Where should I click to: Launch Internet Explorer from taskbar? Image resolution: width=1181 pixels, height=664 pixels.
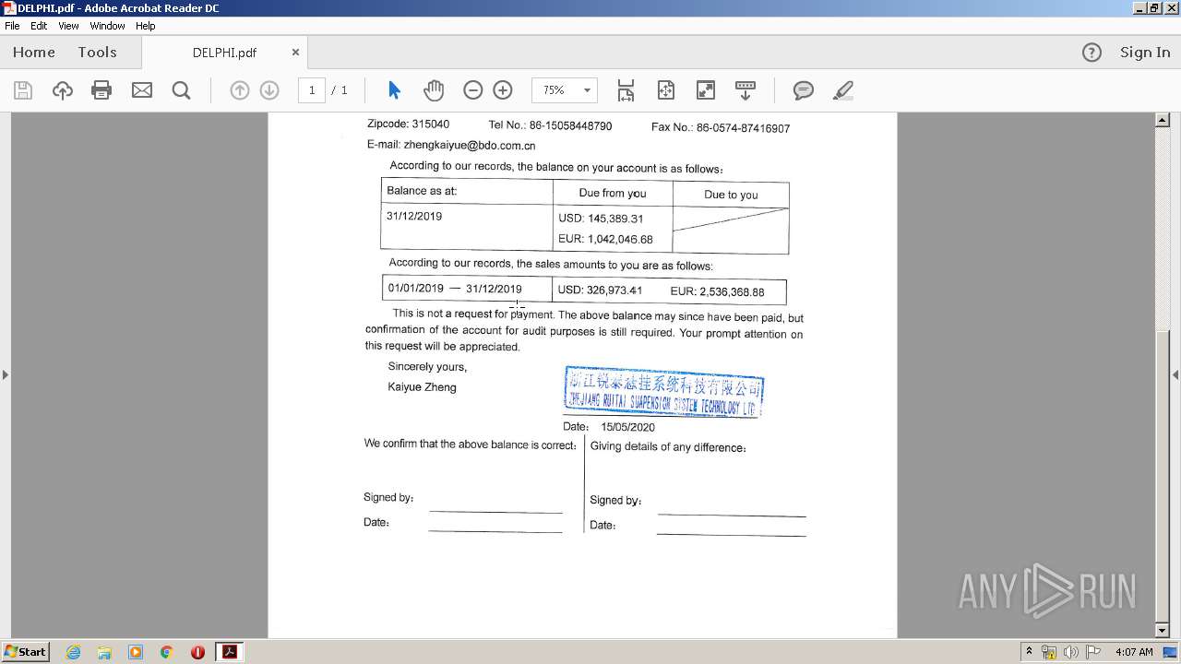[x=73, y=652]
